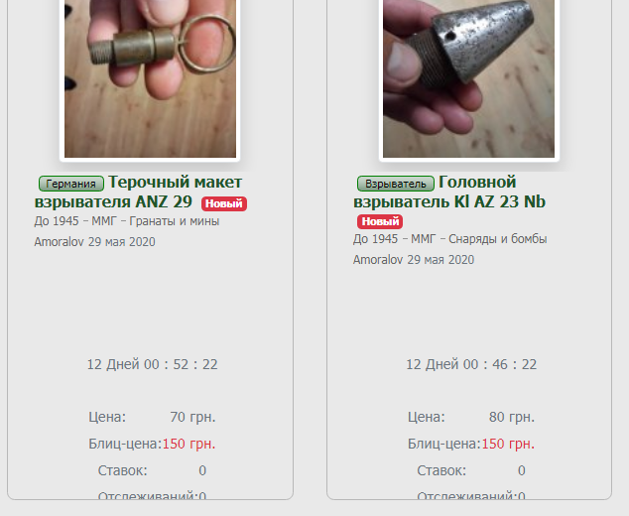Screen dimensions: 629x516
Task: Click the 150 грн. blitz price on left listing
Action: pyautogui.click(x=189, y=444)
